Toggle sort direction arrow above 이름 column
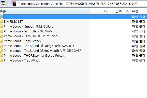 coord(44,9)
